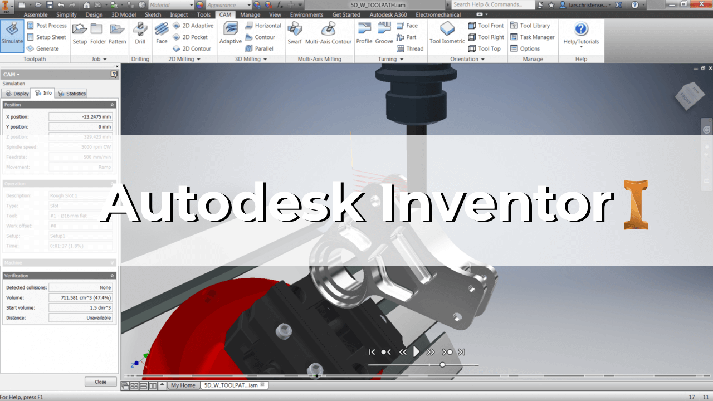The width and height of the screenshot is (713, 401).
Task: Open the Inspect ribbon tab
Action: (x=179, y=15)
